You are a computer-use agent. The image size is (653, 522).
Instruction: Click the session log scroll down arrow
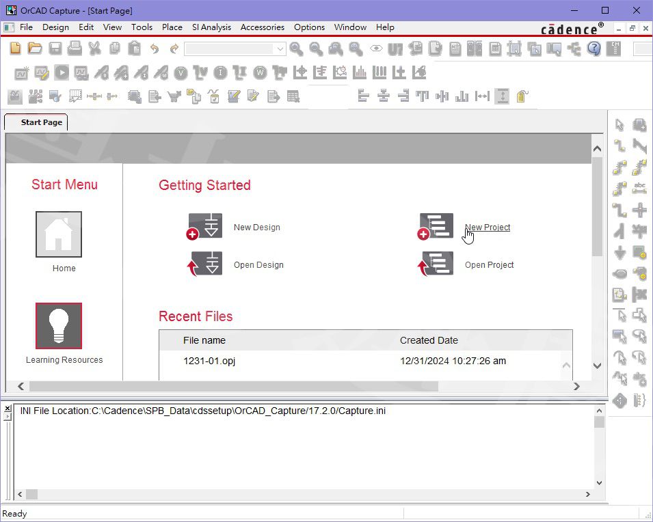[x=599, y=483]
